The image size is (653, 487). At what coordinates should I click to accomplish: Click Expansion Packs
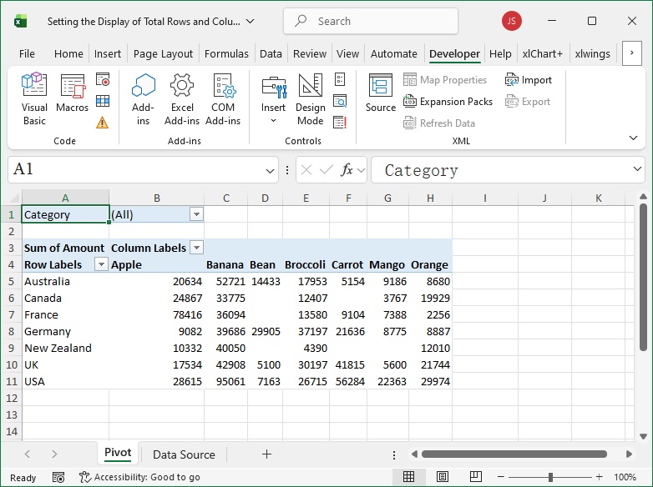[x=448, y=102]
